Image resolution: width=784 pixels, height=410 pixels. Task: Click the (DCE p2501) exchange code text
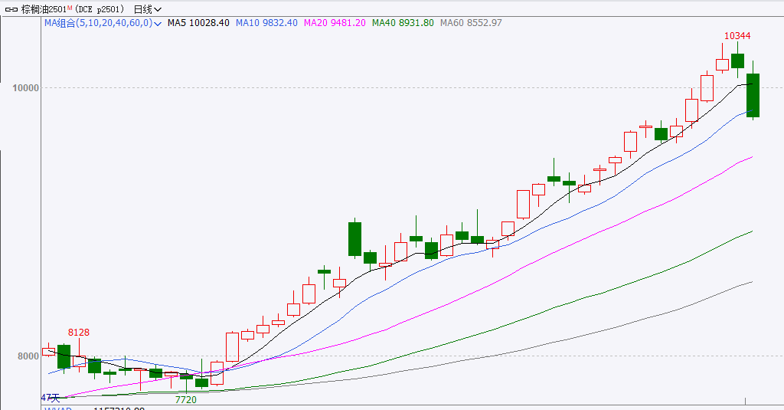(x=100, y=9)
